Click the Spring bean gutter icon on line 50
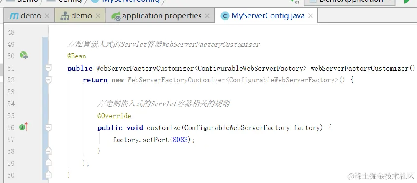417x183 pixels. pos(24,56)
